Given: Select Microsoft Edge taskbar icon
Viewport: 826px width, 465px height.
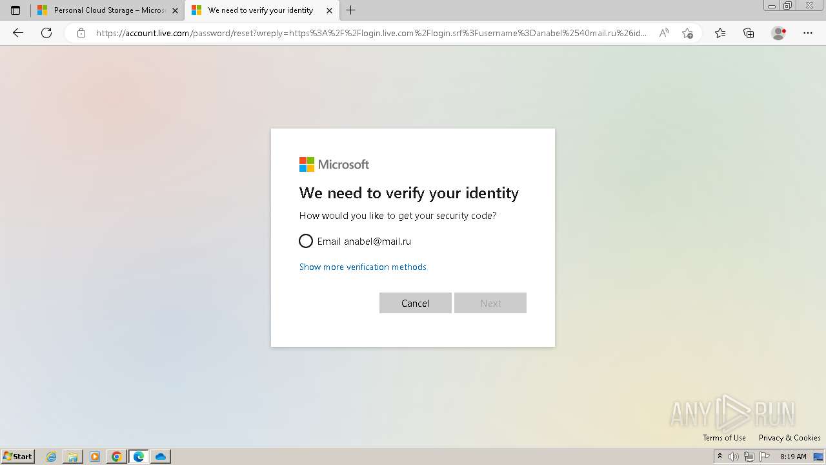Looking at the screenshot, I should (x=139, y=457).
